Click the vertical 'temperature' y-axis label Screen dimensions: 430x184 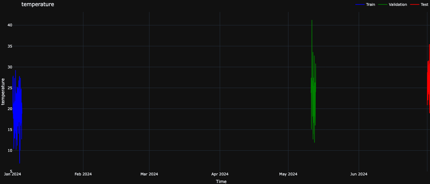(3, 91)
